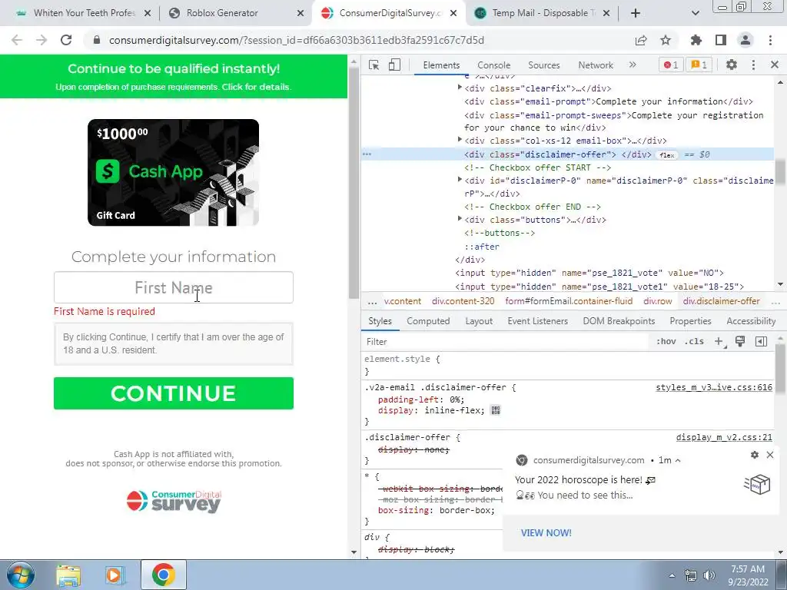Click VIEW NOW! in the notification
The height and width of the screenshot is (590, 787).
coord(546,533)
